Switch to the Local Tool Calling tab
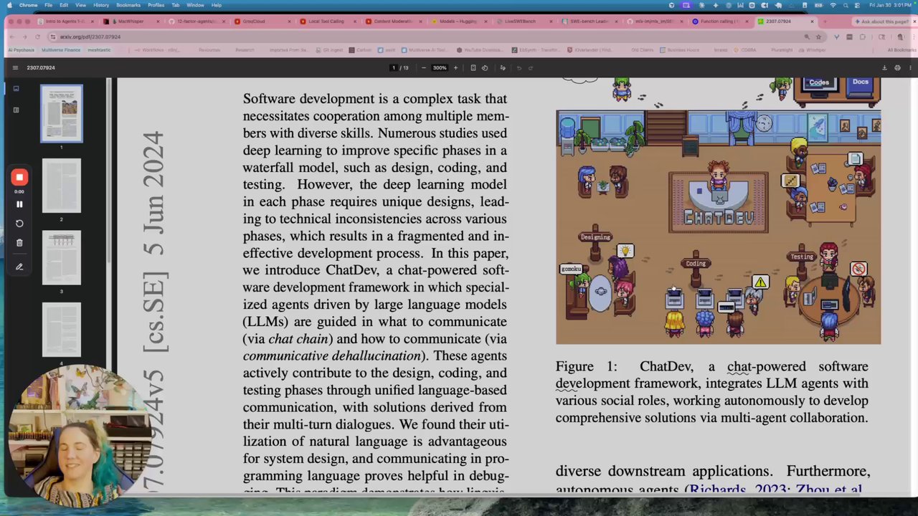The height and width of the screenshot is (516, 918). click(x=326, y=21)
